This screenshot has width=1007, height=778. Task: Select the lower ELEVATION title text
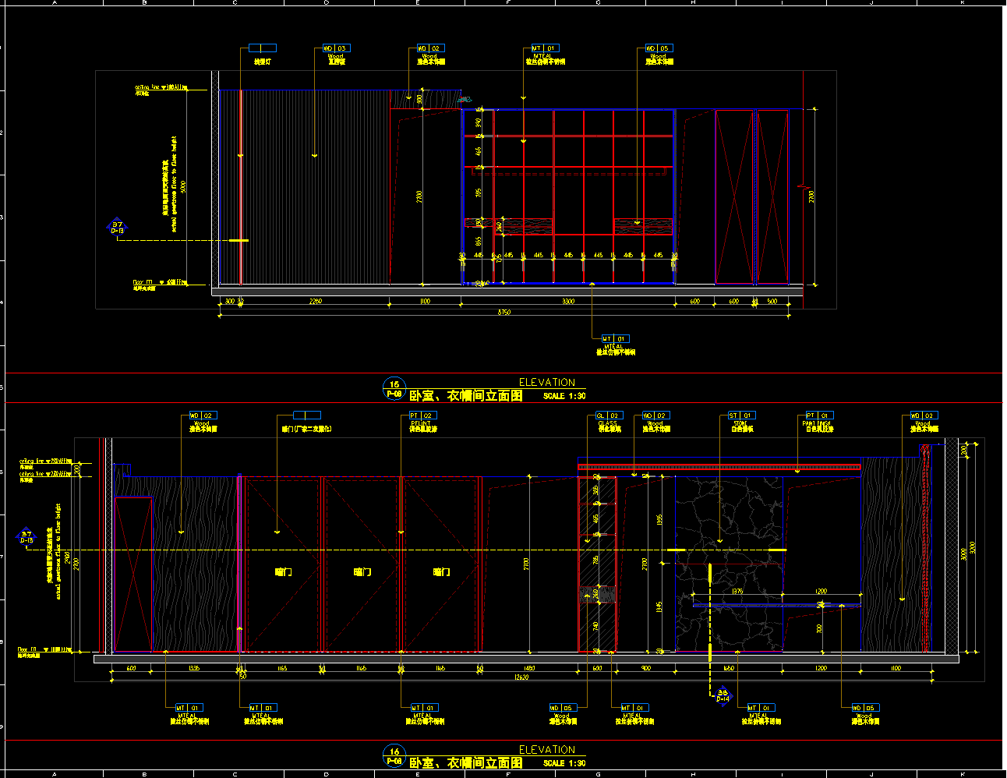(547, 749)
